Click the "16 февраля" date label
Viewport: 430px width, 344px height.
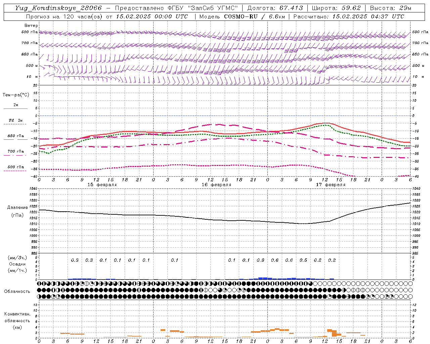[216, 185]
